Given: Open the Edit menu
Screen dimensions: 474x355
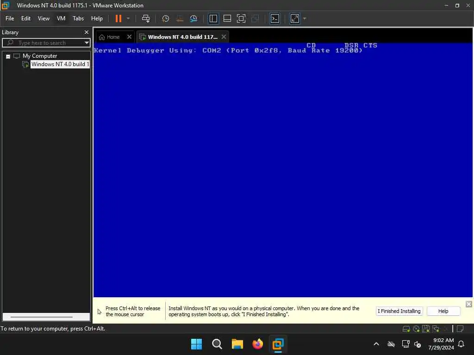Looking at the screenshot, I should click(x=26, y=18).
